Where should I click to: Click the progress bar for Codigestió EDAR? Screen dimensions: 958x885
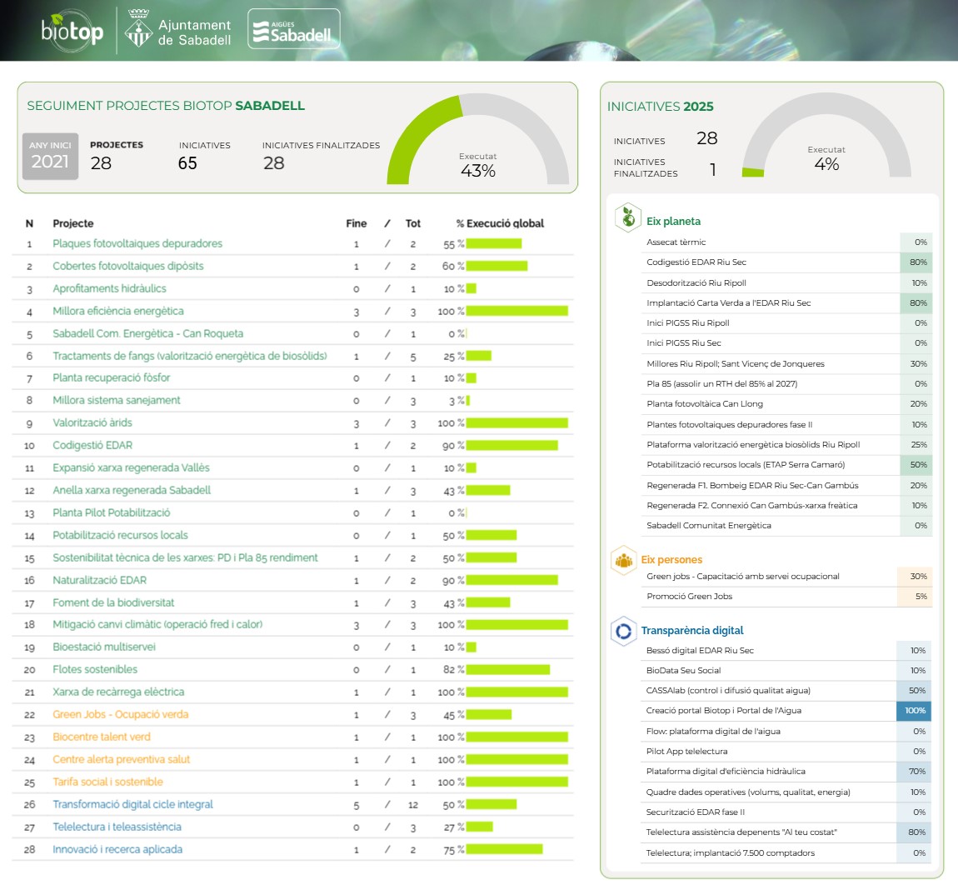click(x=512, y=446)
